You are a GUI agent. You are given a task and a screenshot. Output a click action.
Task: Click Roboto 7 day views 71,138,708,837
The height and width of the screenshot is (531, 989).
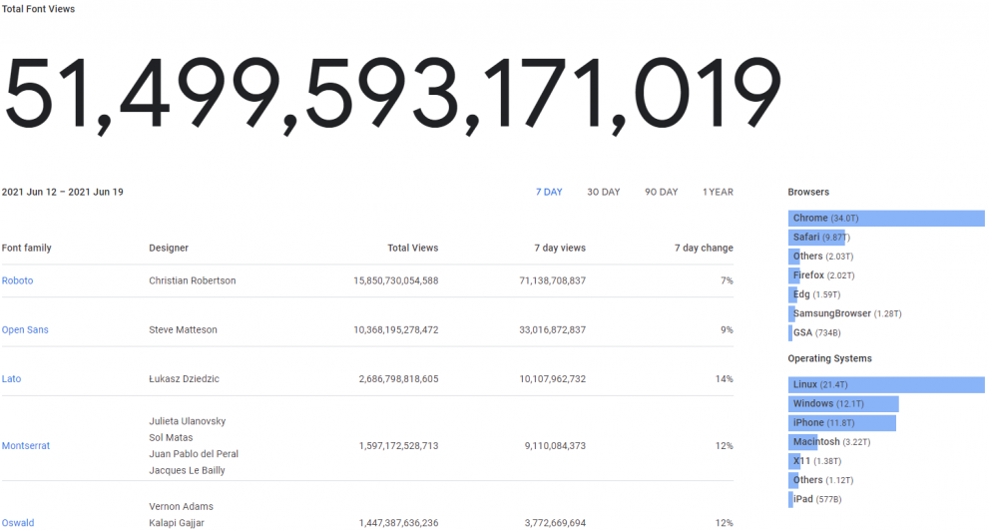[x=553, y=280]
